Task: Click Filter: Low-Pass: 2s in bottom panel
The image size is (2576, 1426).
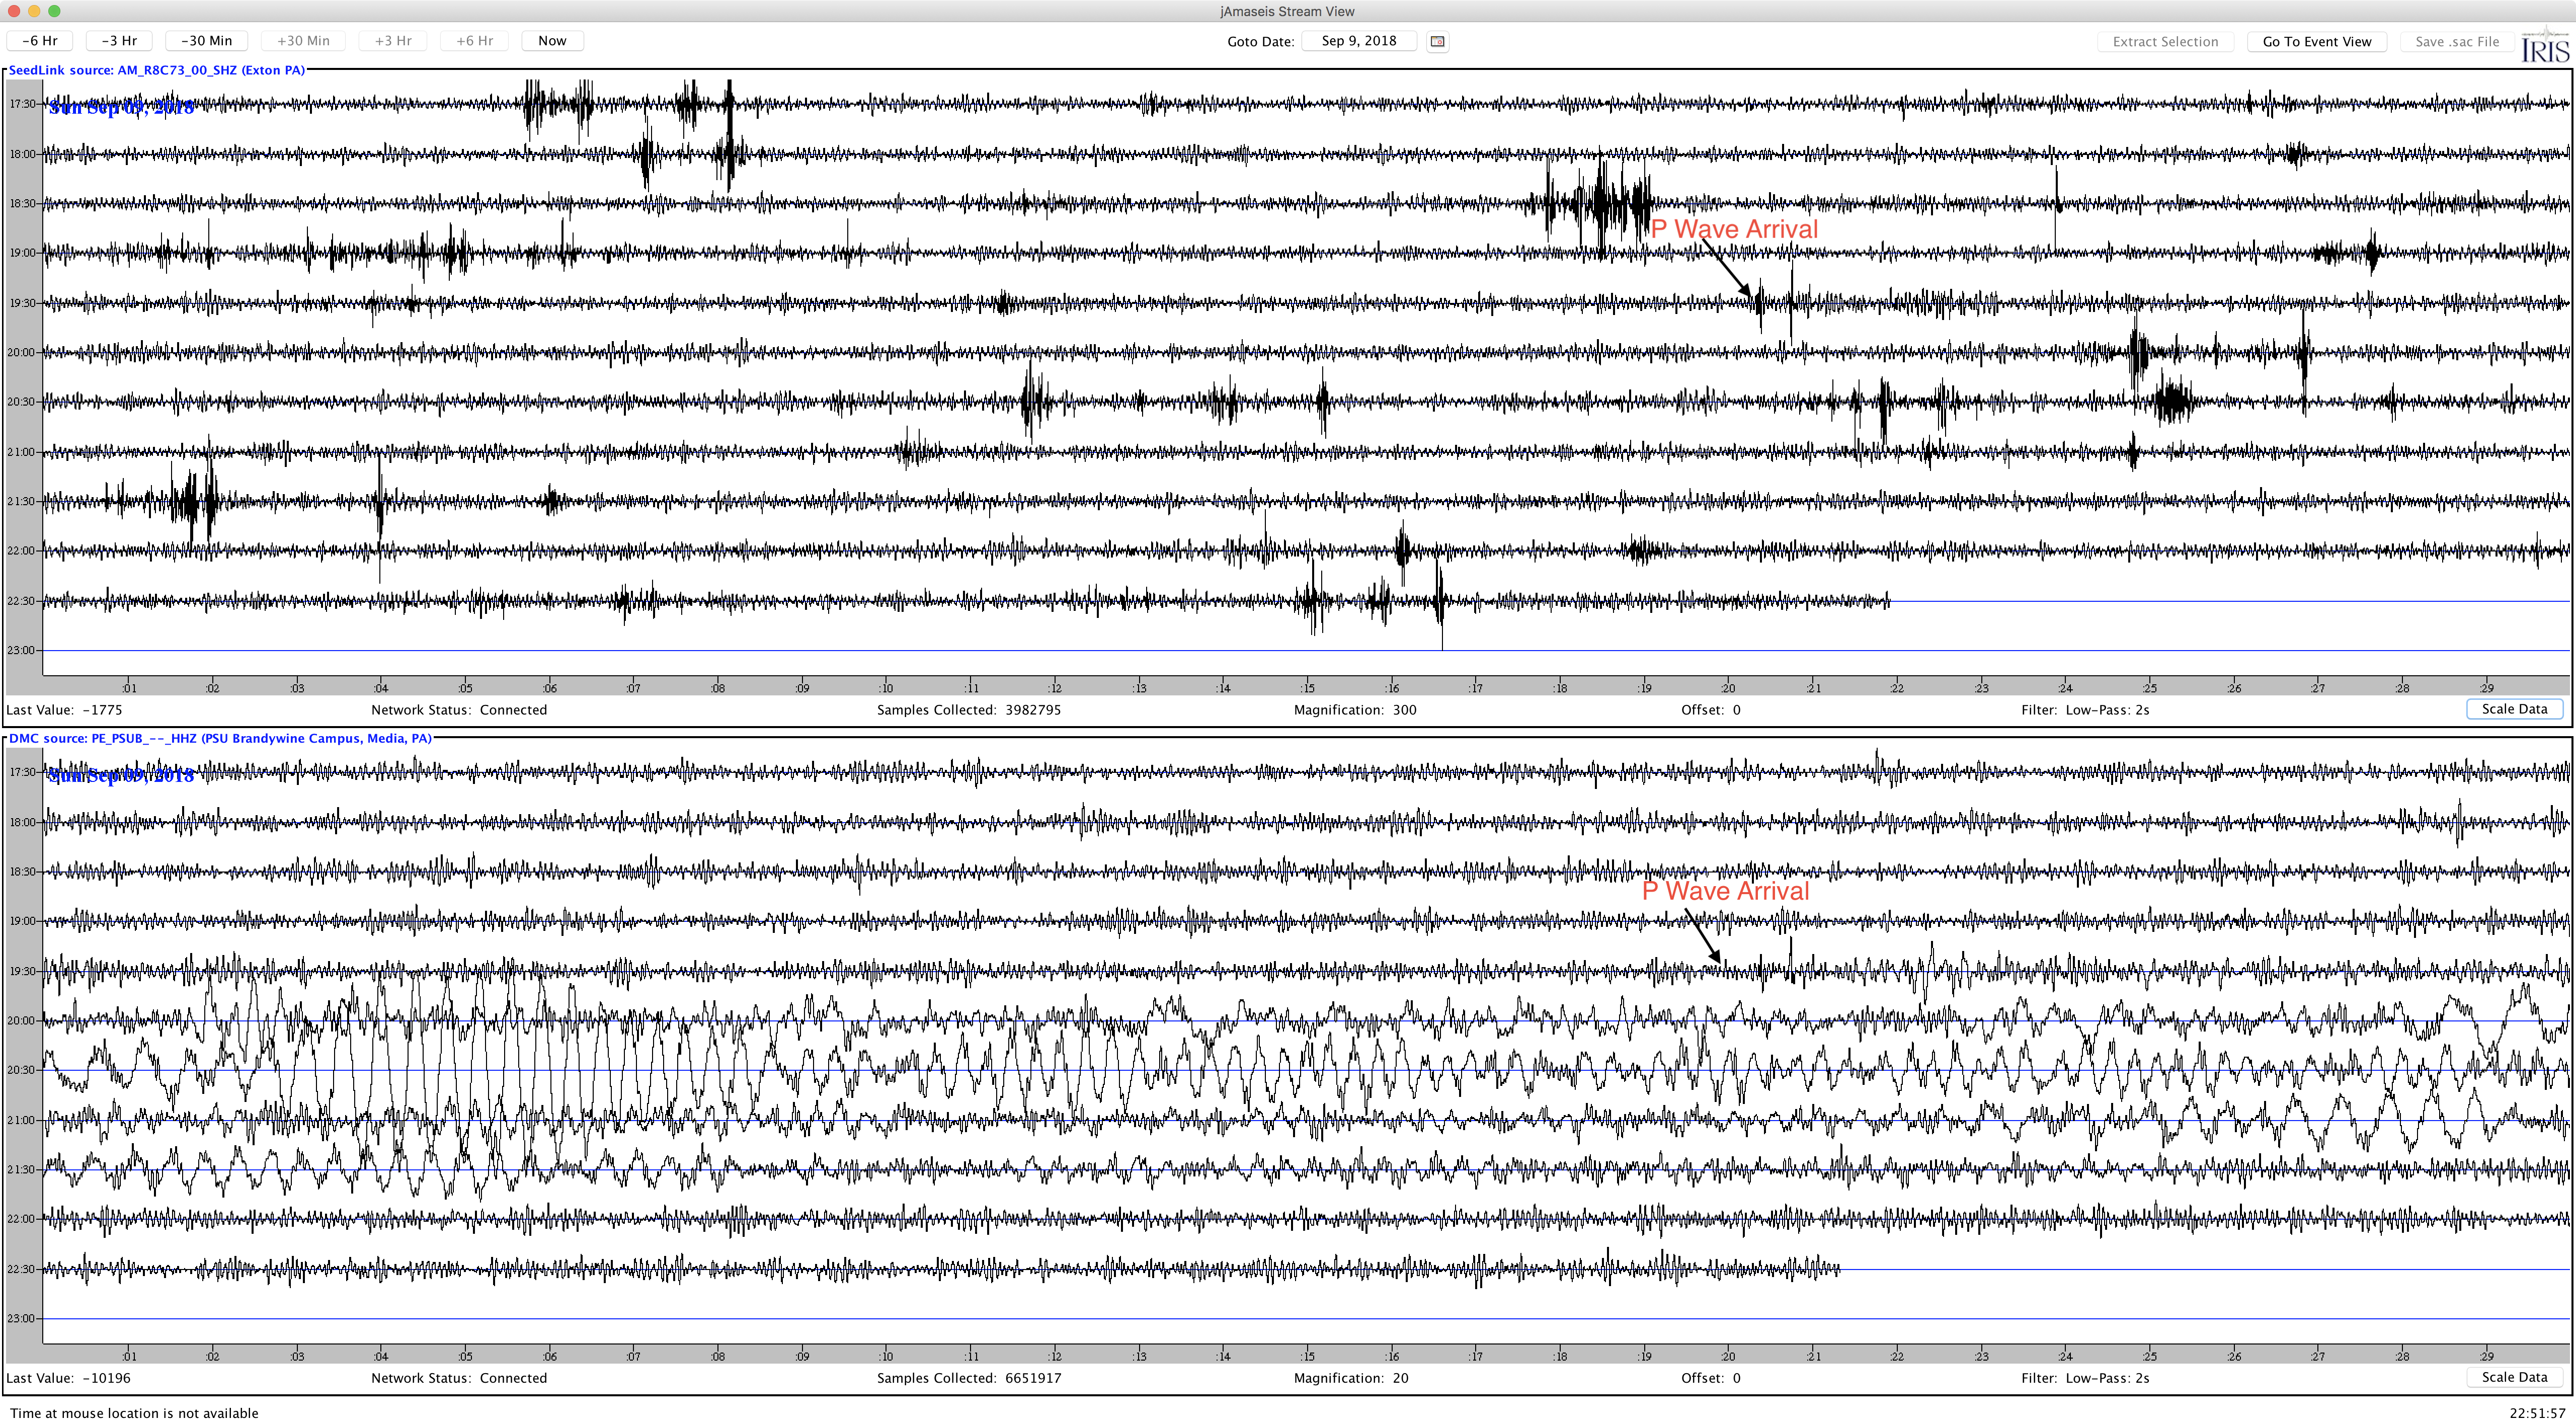Action: pos(2085,1378)
